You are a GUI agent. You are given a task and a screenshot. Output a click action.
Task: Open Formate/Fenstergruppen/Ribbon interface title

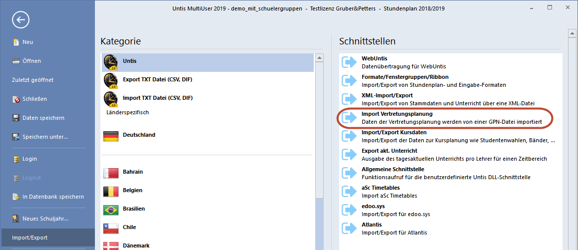pos(406,77)
